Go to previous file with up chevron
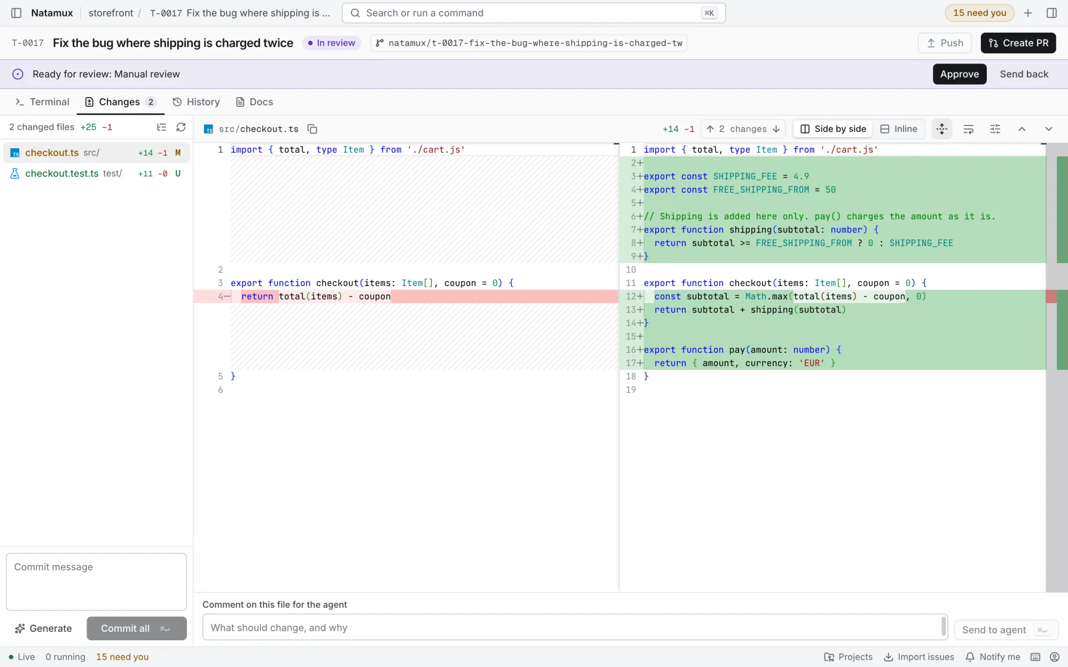Image resolution: width=1068 pixels, height=667 pixels. click(1022, 129)
